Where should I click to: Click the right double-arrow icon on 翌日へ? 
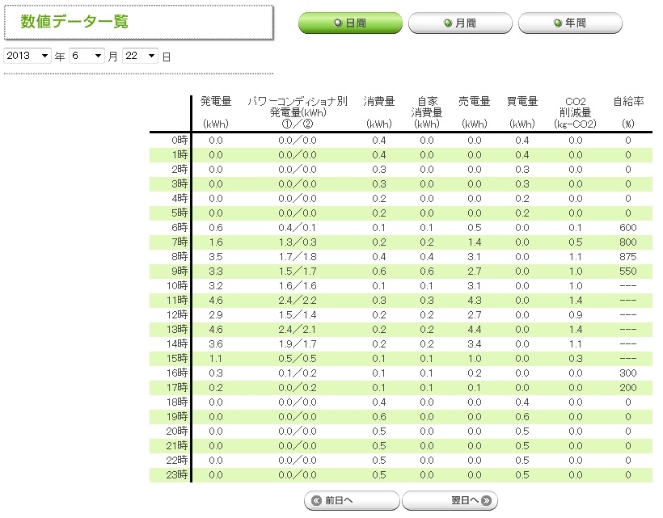click(x=486, y=501)
